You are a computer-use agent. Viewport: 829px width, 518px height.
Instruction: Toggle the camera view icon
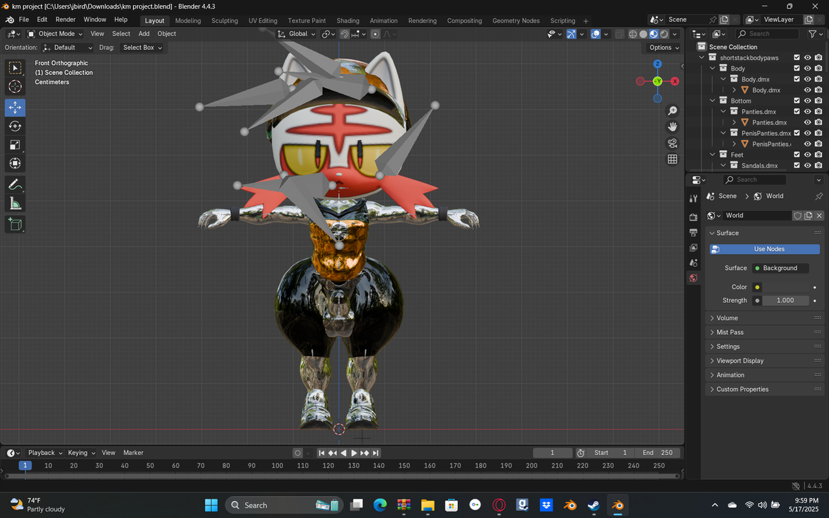point(672,143)
